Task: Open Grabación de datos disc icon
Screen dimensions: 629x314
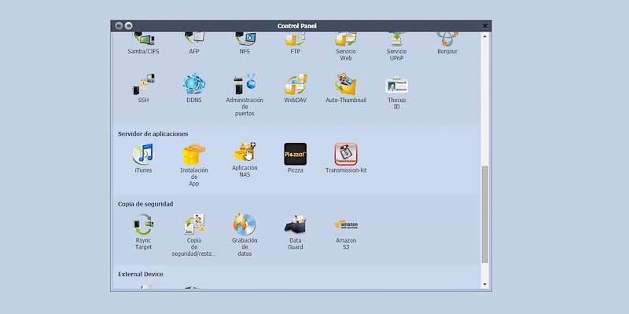Action: pyautogui.click(x=245, y=225)
